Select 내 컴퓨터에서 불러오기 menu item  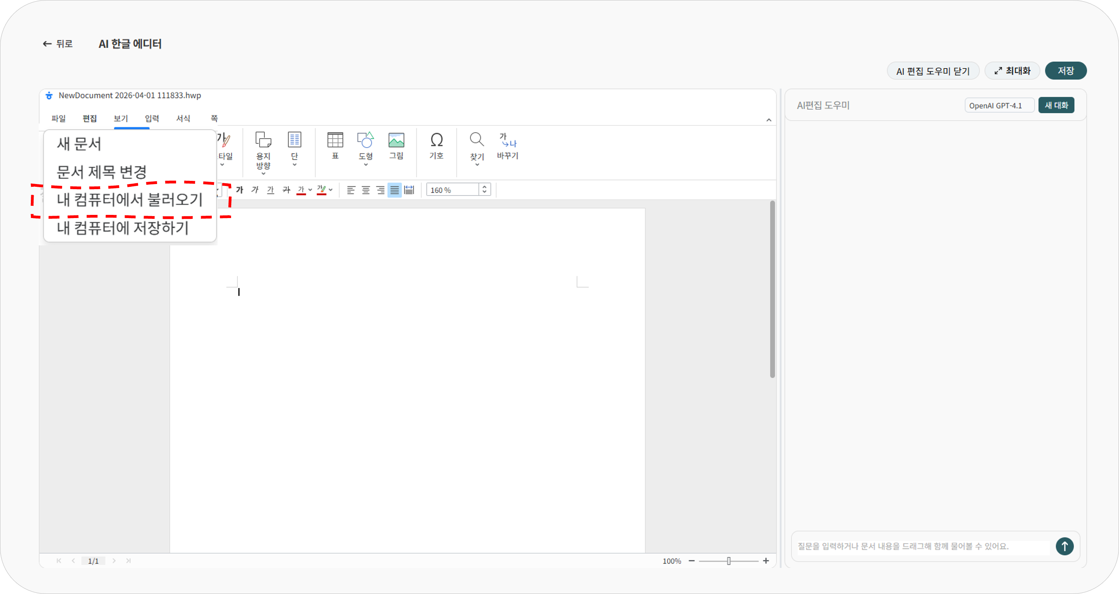pos(130,199)
